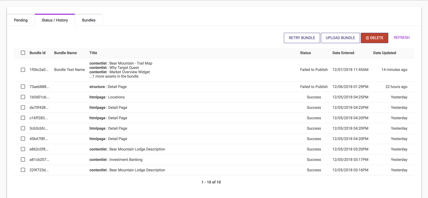
Task: Select checkbox for bundle 73aeb888
Action: coord(23,87)
